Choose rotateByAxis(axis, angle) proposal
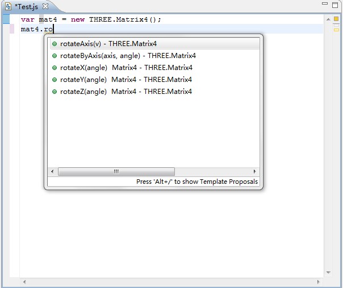This screenshot has width=343, height=288. coord(154,56)
